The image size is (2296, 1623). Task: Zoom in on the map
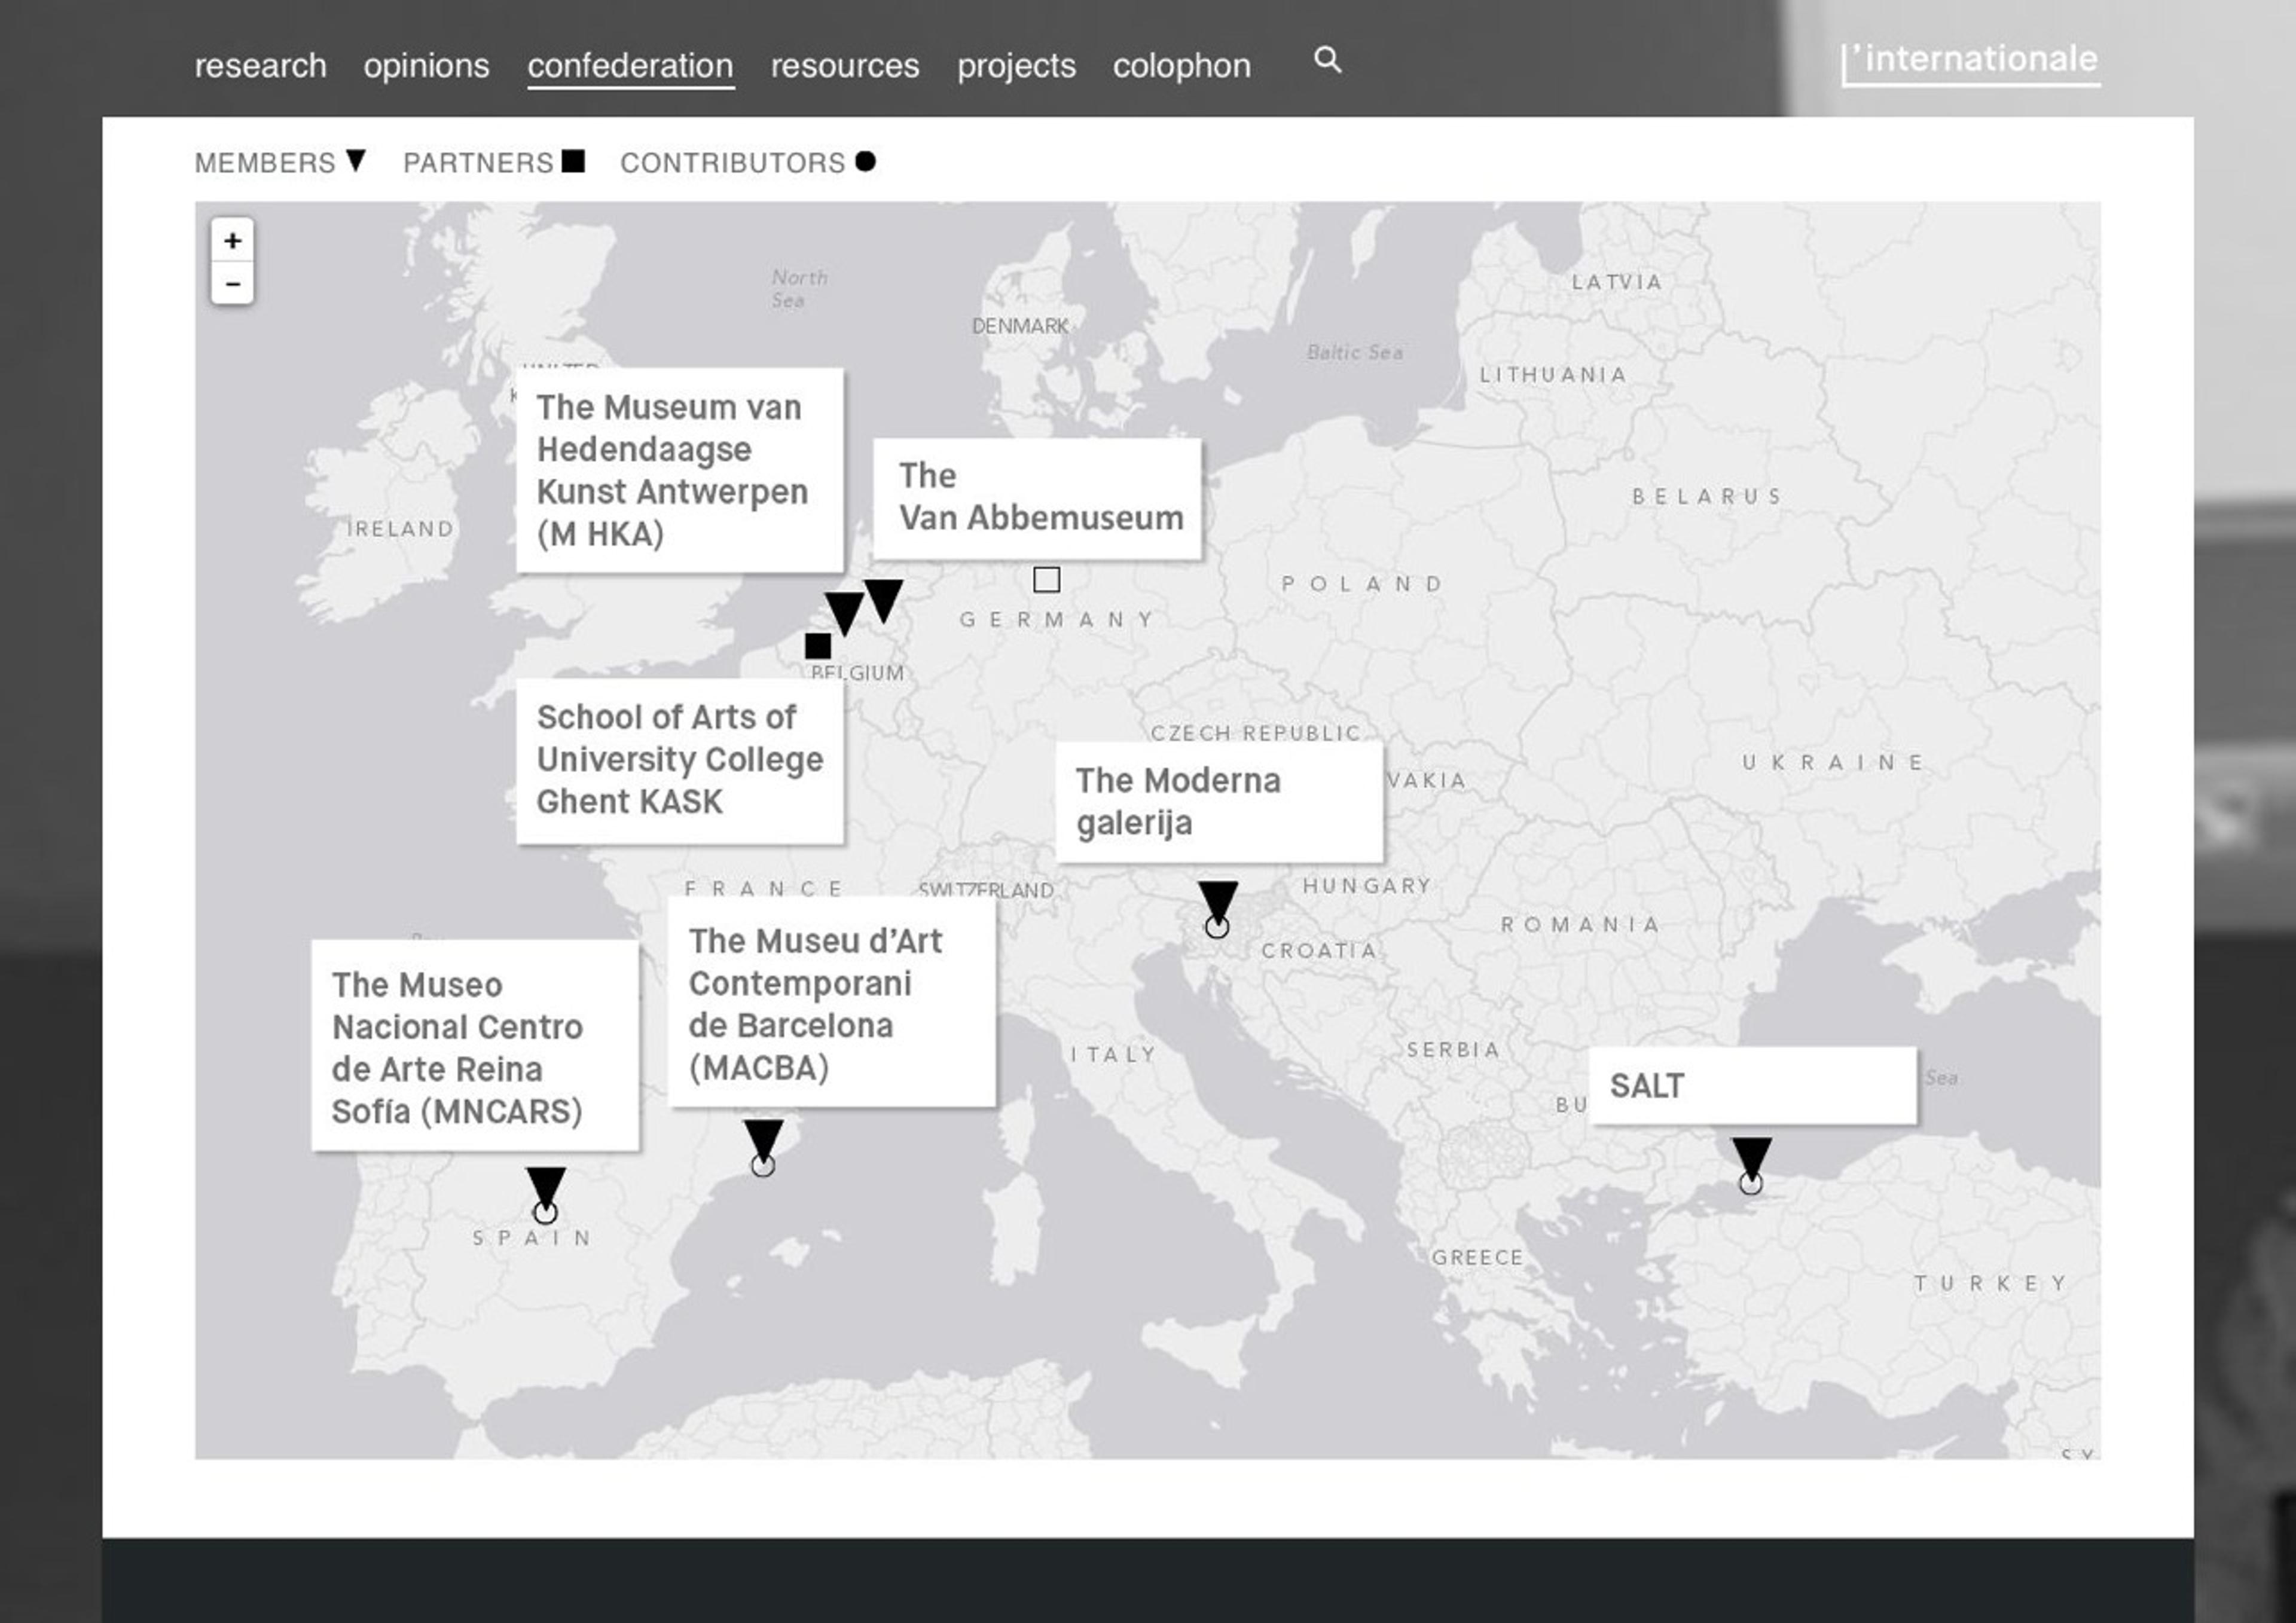[x=232, y=240]
